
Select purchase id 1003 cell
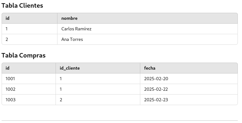29,100
